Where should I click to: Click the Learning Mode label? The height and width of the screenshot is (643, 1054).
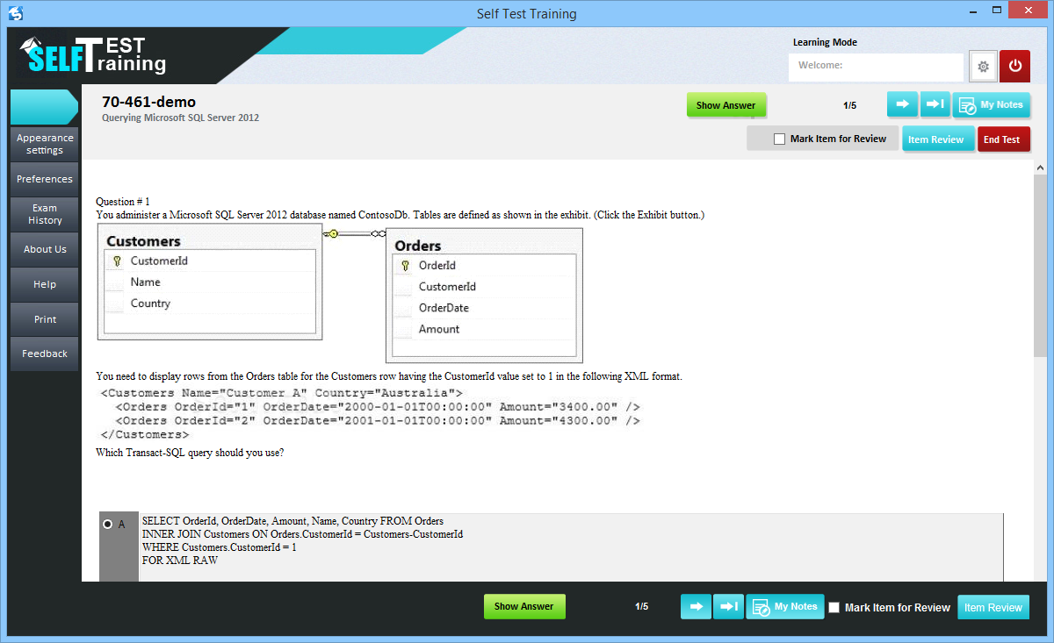coord(825,42)
